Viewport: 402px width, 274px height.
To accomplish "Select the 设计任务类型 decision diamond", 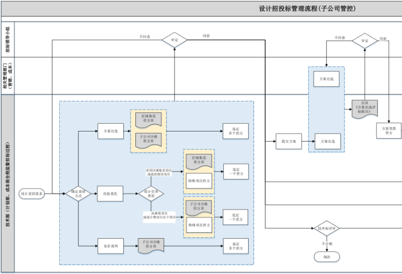I will point(151,194).
